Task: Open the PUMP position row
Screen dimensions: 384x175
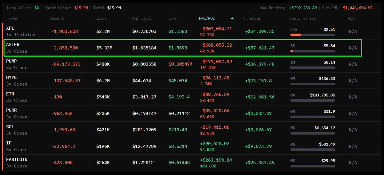Action: pos(12,61)
